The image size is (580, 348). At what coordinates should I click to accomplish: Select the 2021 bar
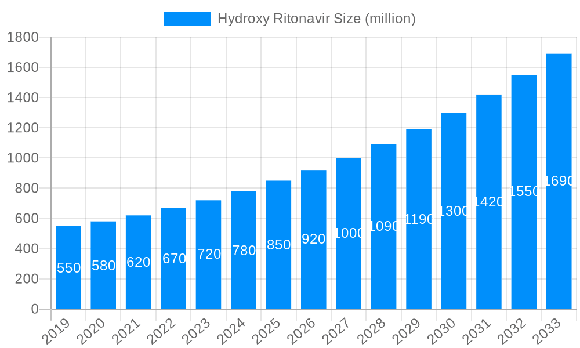(138, 261)
